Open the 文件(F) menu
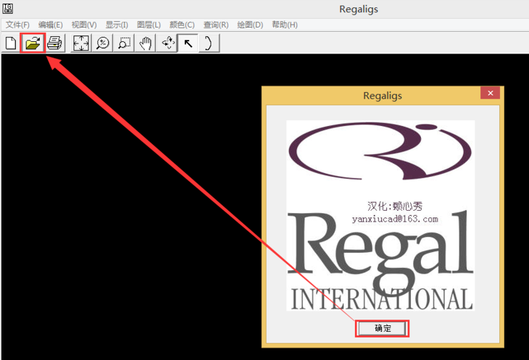This screenshot has width=529, height=360. tap(18, 25)
